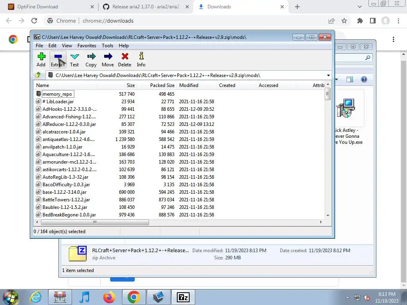Sort by Modified column header
The width and height of the screenshot is (407, 305).
point(196,85)
